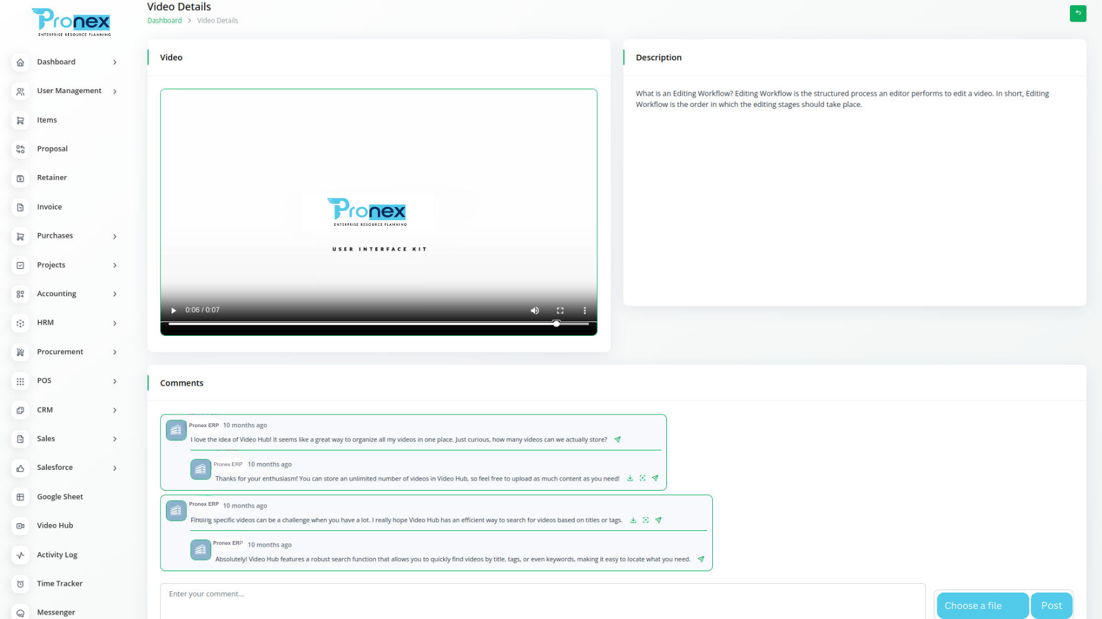The width and height of the screenshot is (1102, 619).
Task: Click the Pronex logo in the sidebar
Action: (x=72, y=22)
